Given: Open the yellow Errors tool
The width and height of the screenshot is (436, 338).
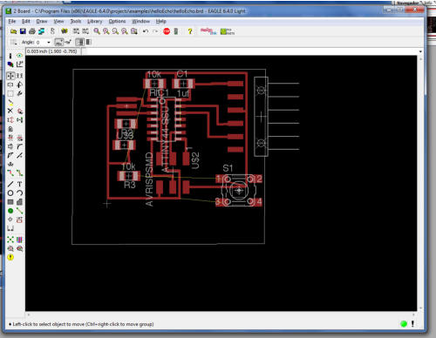Looking at the screenshot, I should coord(10,257).
